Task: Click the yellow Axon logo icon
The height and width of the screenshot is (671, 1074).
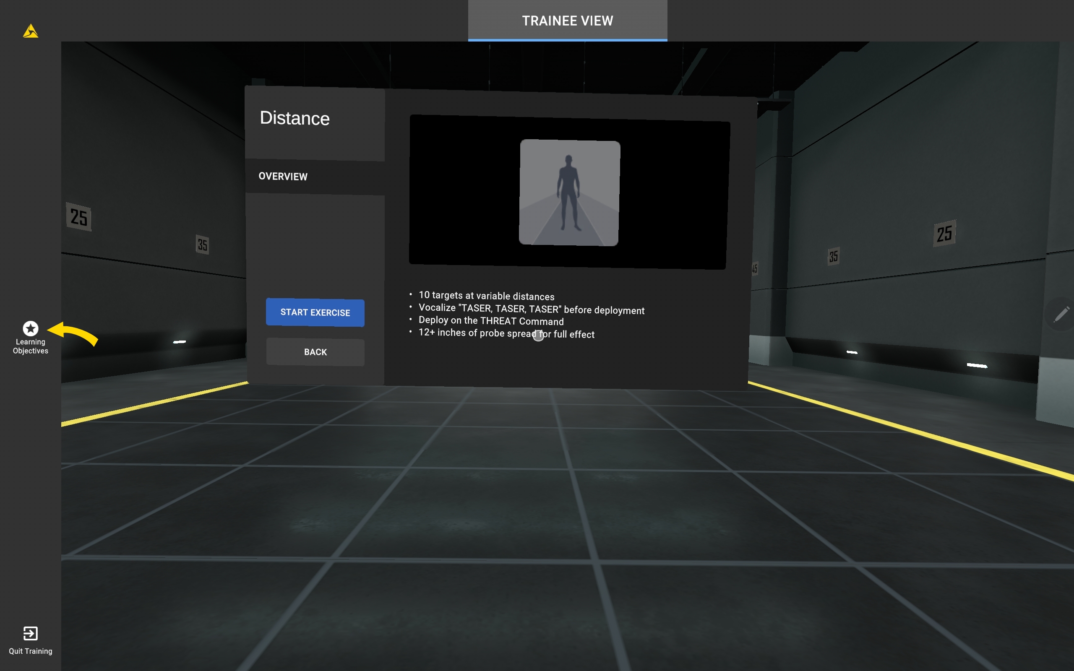Action: point(30,31)
